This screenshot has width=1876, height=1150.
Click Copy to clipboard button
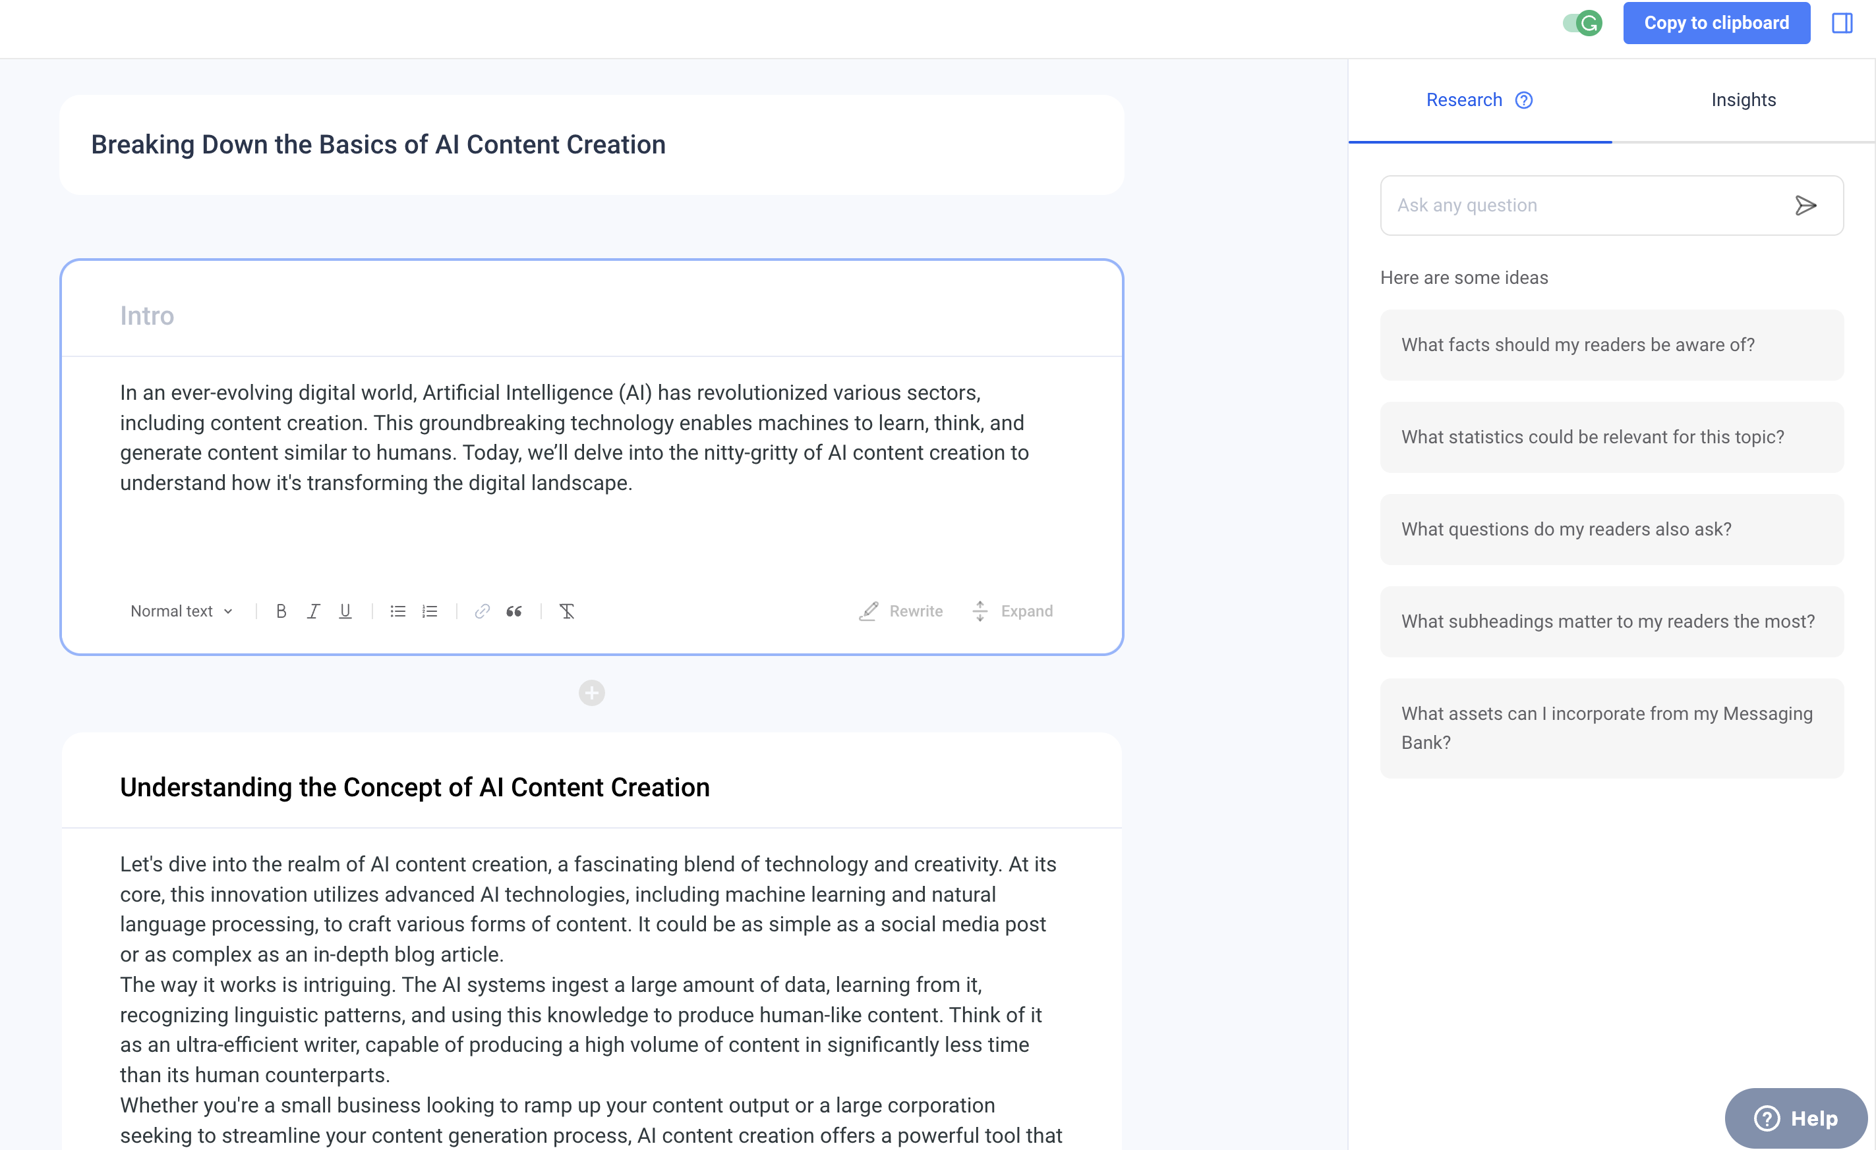coord(1716,23)
